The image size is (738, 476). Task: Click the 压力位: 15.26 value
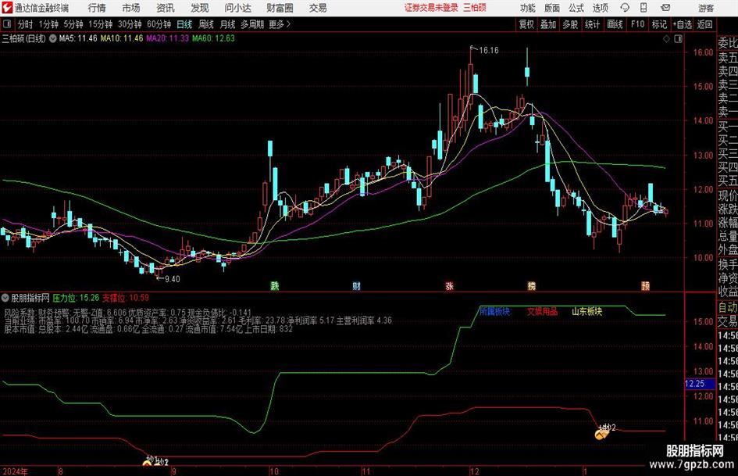tap(77, 298)
